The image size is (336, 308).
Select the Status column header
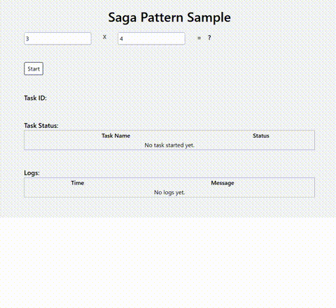(x=261, y=135)
